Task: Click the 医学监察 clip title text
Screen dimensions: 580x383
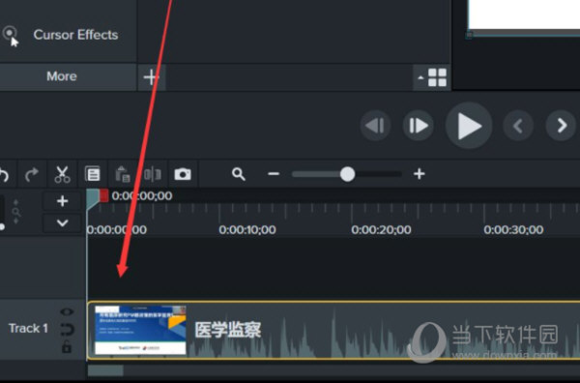Action: [228, 330]
